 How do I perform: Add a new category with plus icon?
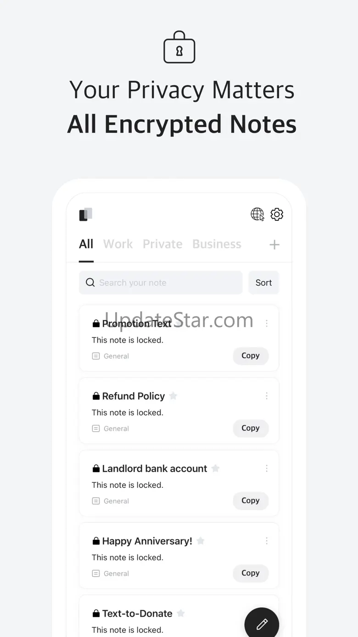[x=274, y=245]
